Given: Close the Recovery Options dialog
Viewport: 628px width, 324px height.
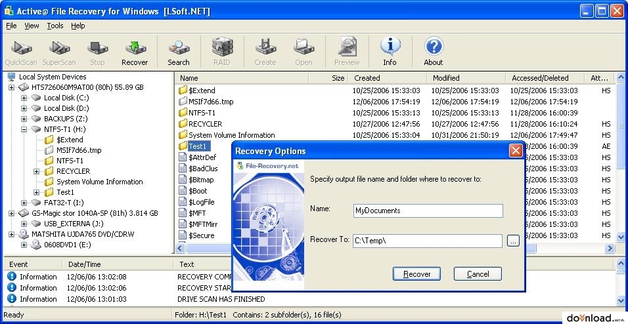Looking at the screenshot, I should 516,151.
